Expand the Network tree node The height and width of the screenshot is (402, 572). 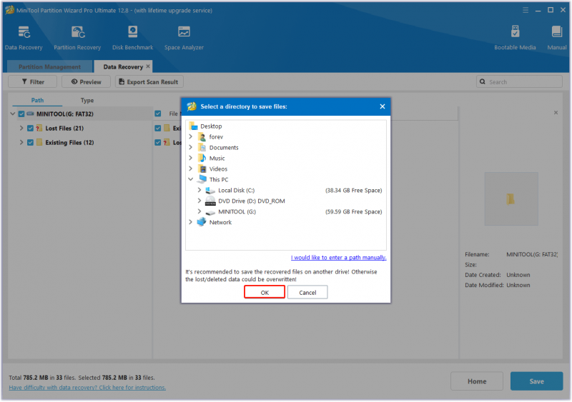190,222
